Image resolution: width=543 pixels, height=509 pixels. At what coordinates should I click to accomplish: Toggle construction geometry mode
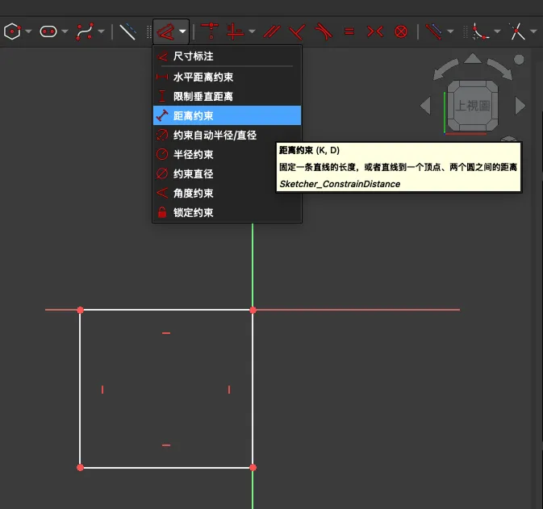127,31
